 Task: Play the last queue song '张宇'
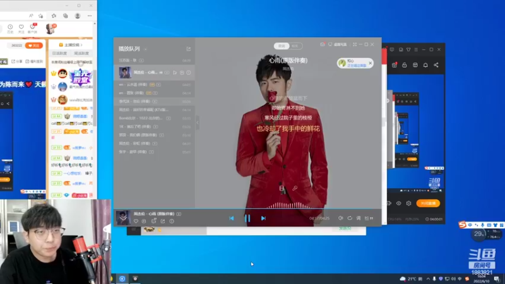point(154,151)
